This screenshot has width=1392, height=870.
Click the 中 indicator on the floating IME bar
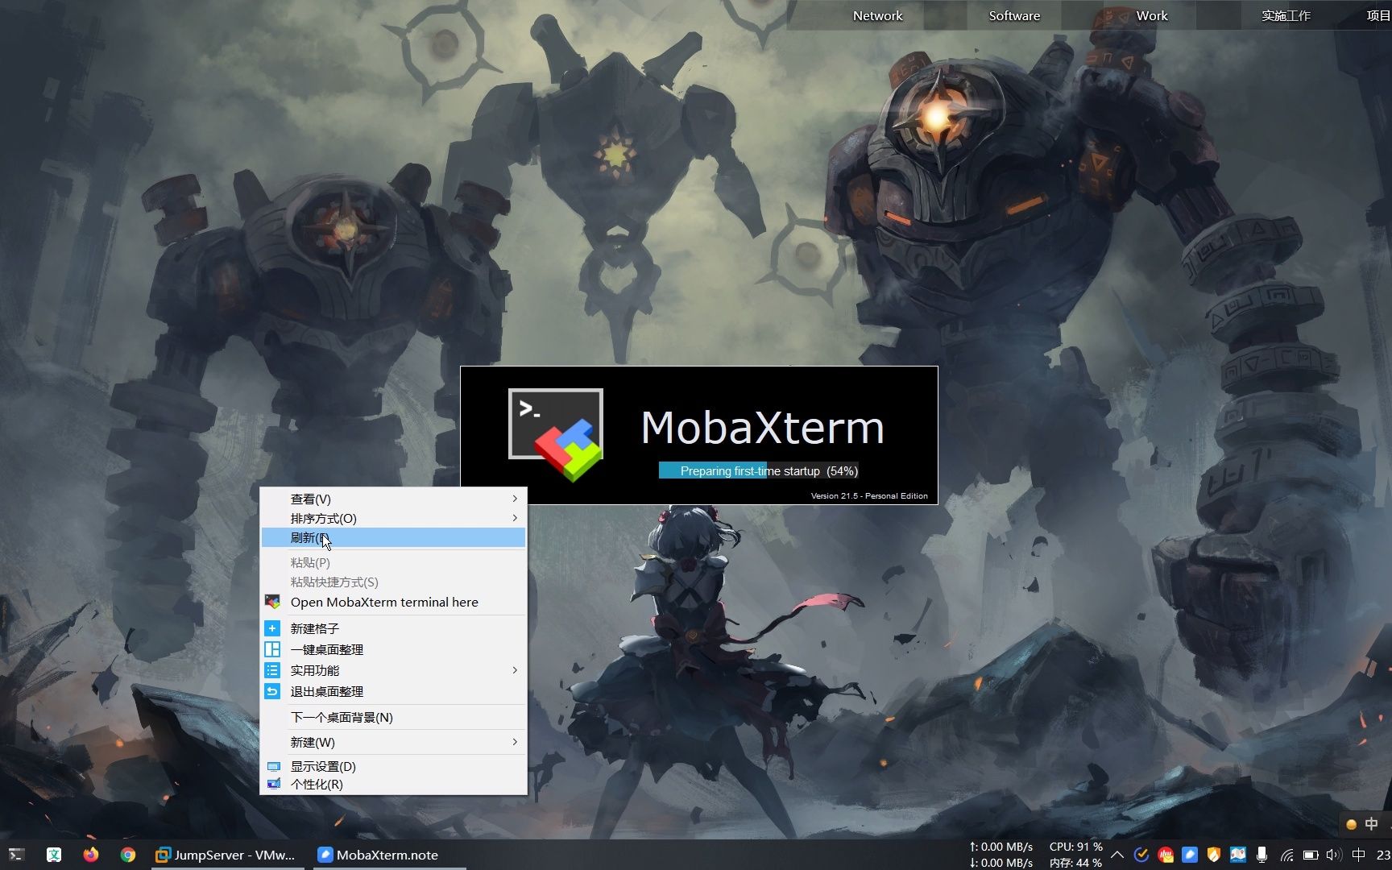[1372, 824]
